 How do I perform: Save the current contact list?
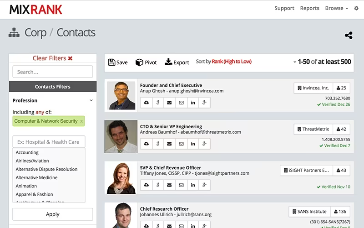[x=118, y=62]
